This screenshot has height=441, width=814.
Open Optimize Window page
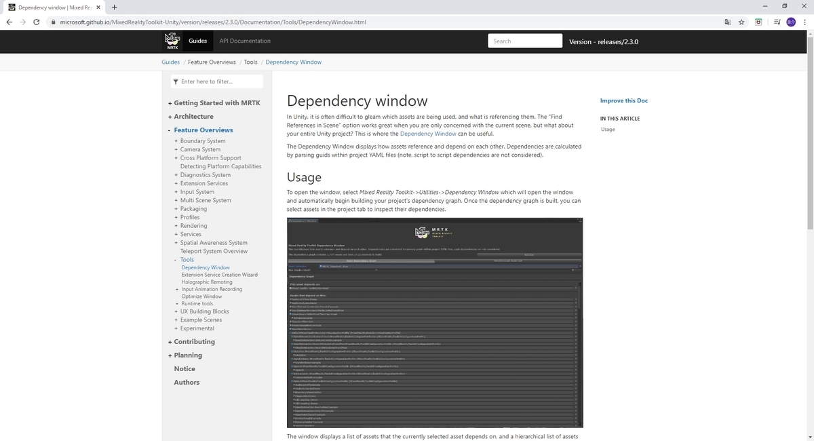click(201, 296)
